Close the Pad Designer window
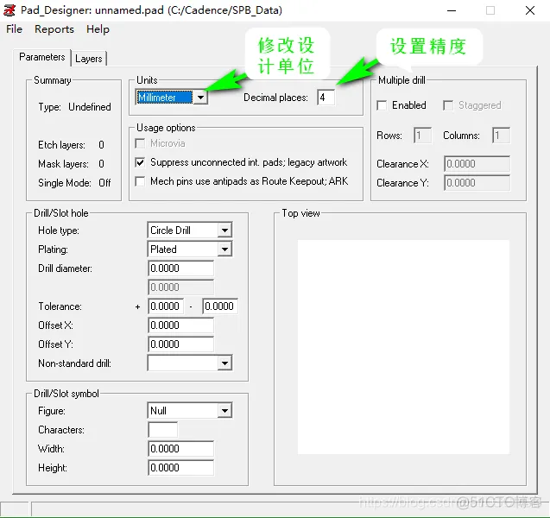 tap(530, 10)
